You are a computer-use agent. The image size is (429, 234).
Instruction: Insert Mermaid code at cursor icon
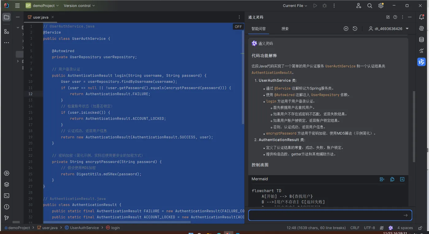tap(382, 179)
